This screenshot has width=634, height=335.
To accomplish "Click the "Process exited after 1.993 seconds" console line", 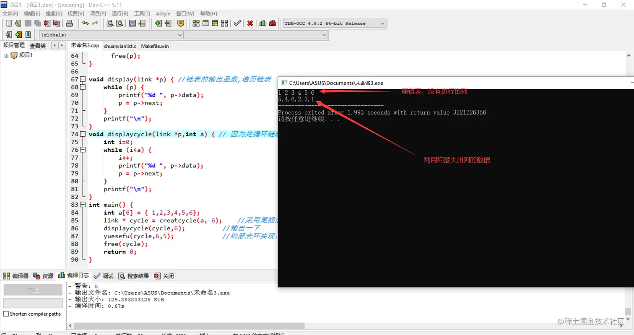I will [382, 113].
